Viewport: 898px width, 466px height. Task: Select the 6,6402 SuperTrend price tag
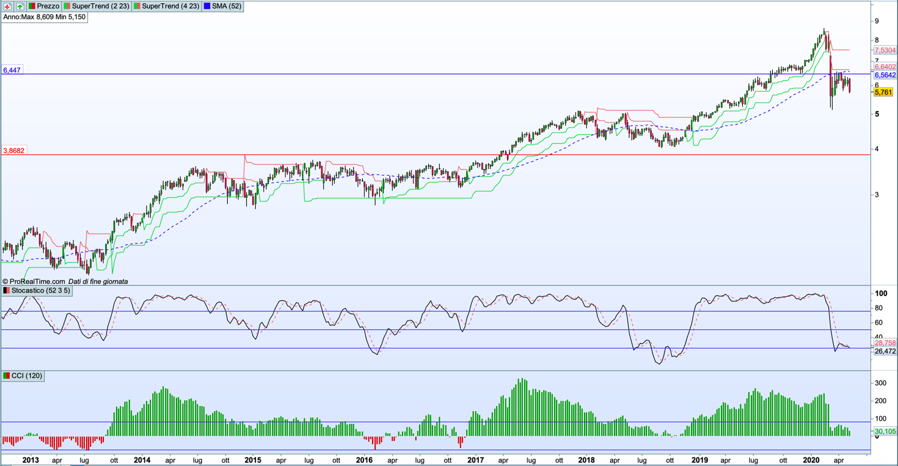coord(885,67)
